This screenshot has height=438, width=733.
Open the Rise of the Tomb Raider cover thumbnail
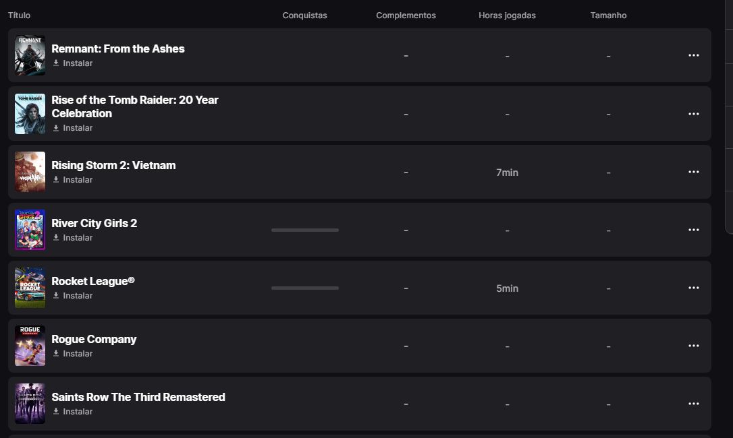[x=30, y=114]
